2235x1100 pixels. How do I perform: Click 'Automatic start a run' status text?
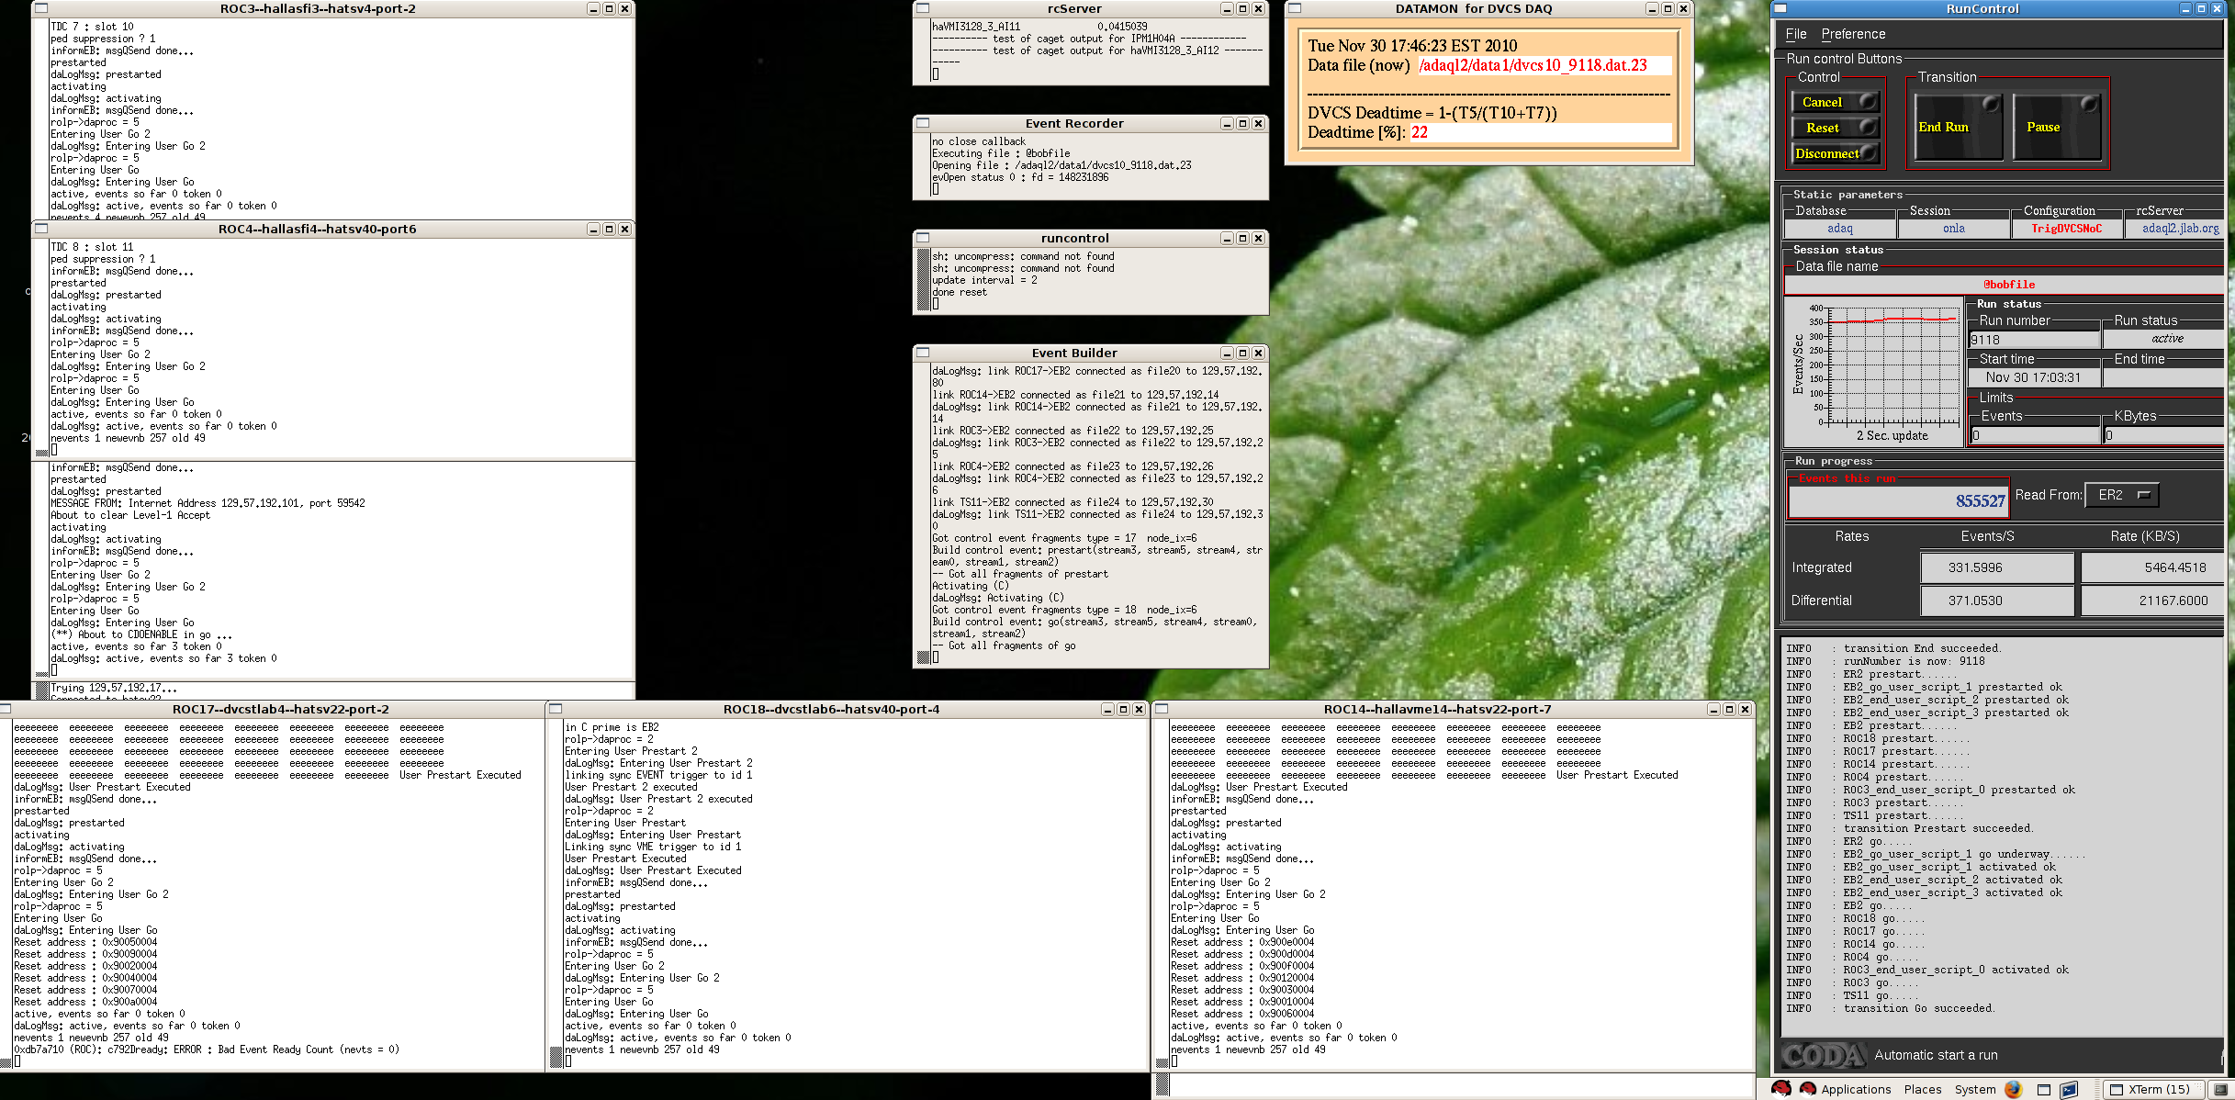pos(1936,1055)
